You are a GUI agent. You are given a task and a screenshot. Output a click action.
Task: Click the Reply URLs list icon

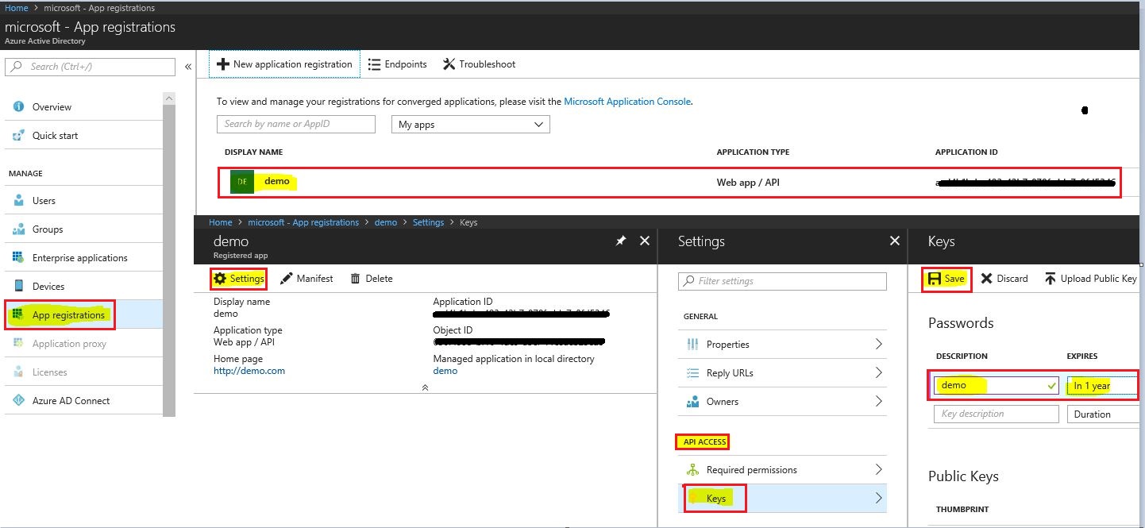[x=692, y=373]
